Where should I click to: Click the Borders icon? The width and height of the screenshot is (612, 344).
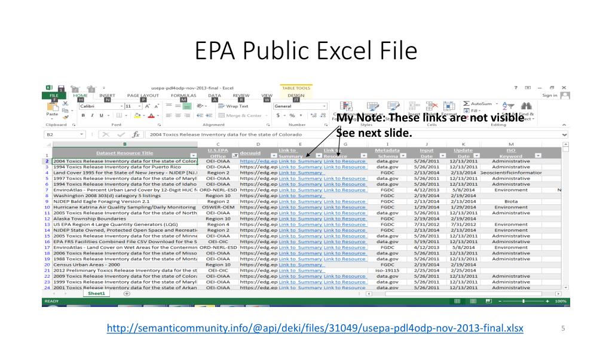click(x=120, y=115)
